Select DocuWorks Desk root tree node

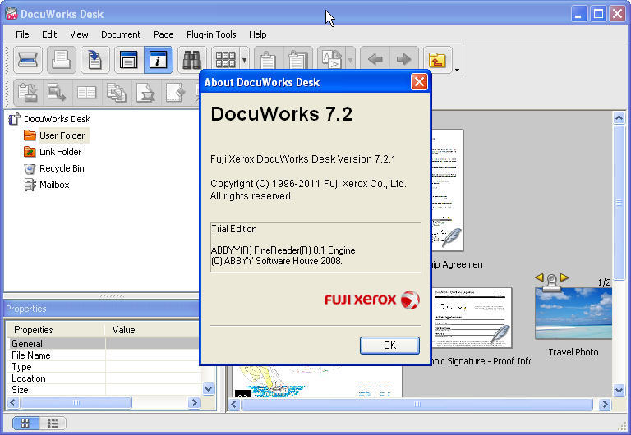57,119
